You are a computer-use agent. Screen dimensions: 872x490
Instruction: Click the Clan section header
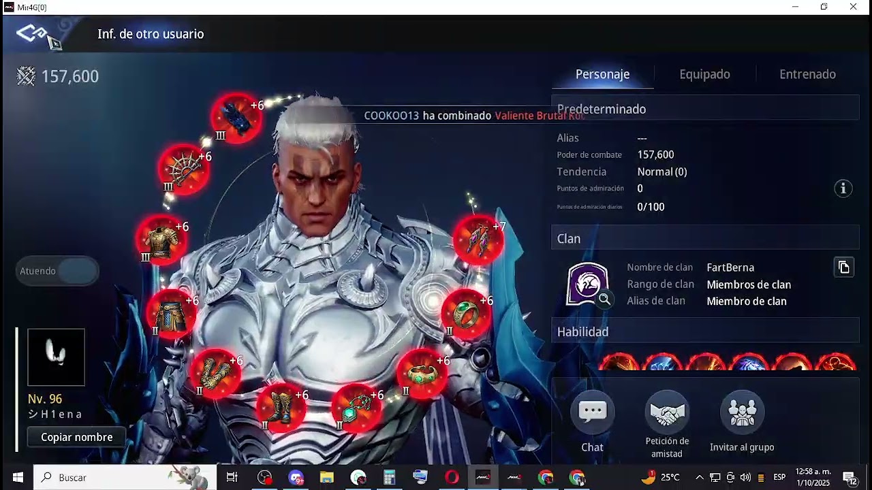[x=705, y=238]
